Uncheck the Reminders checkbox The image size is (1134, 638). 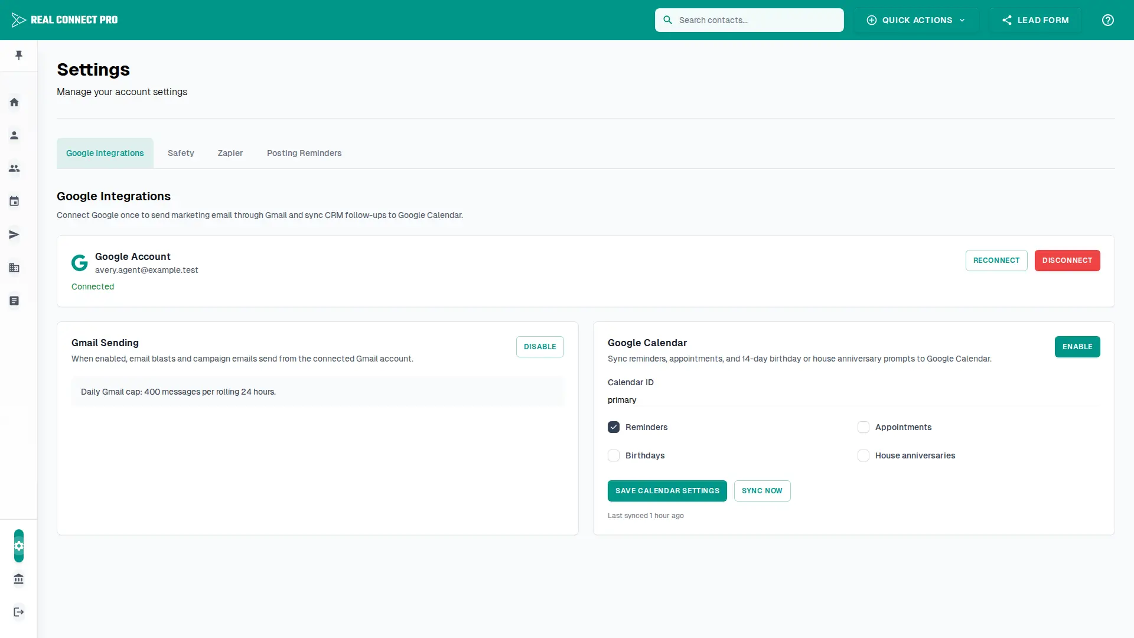pyautogui.click(x=614, y=427)
